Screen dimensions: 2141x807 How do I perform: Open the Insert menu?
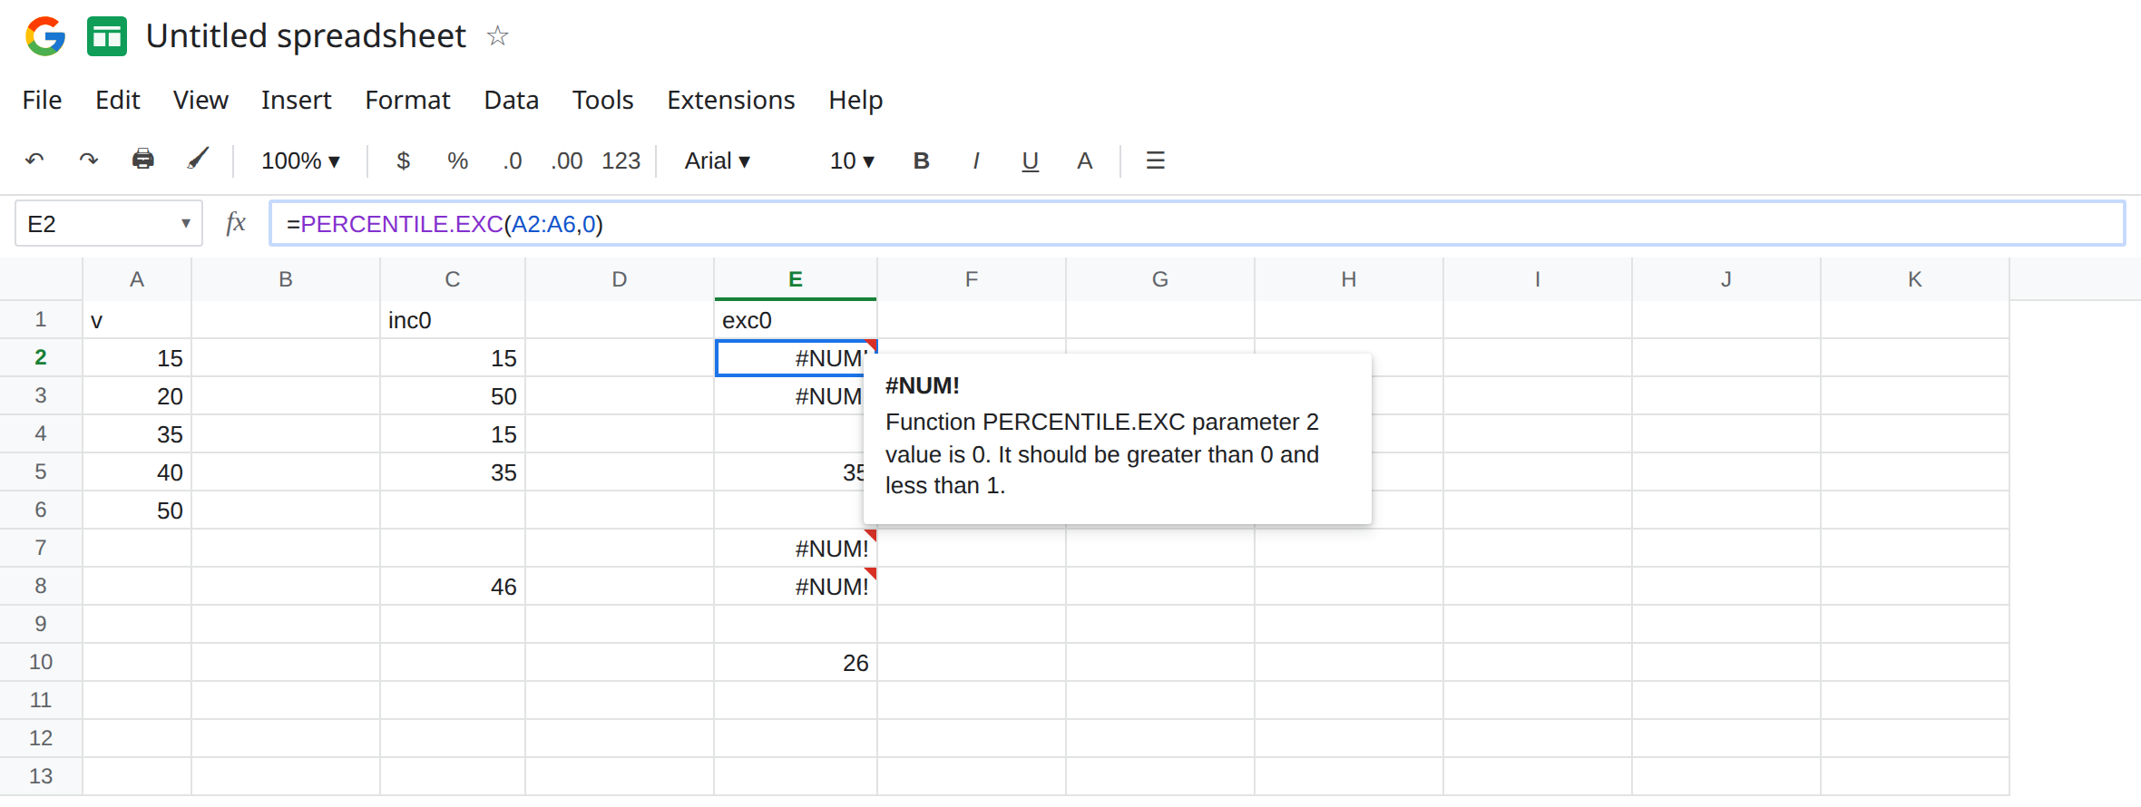[296, 100]
